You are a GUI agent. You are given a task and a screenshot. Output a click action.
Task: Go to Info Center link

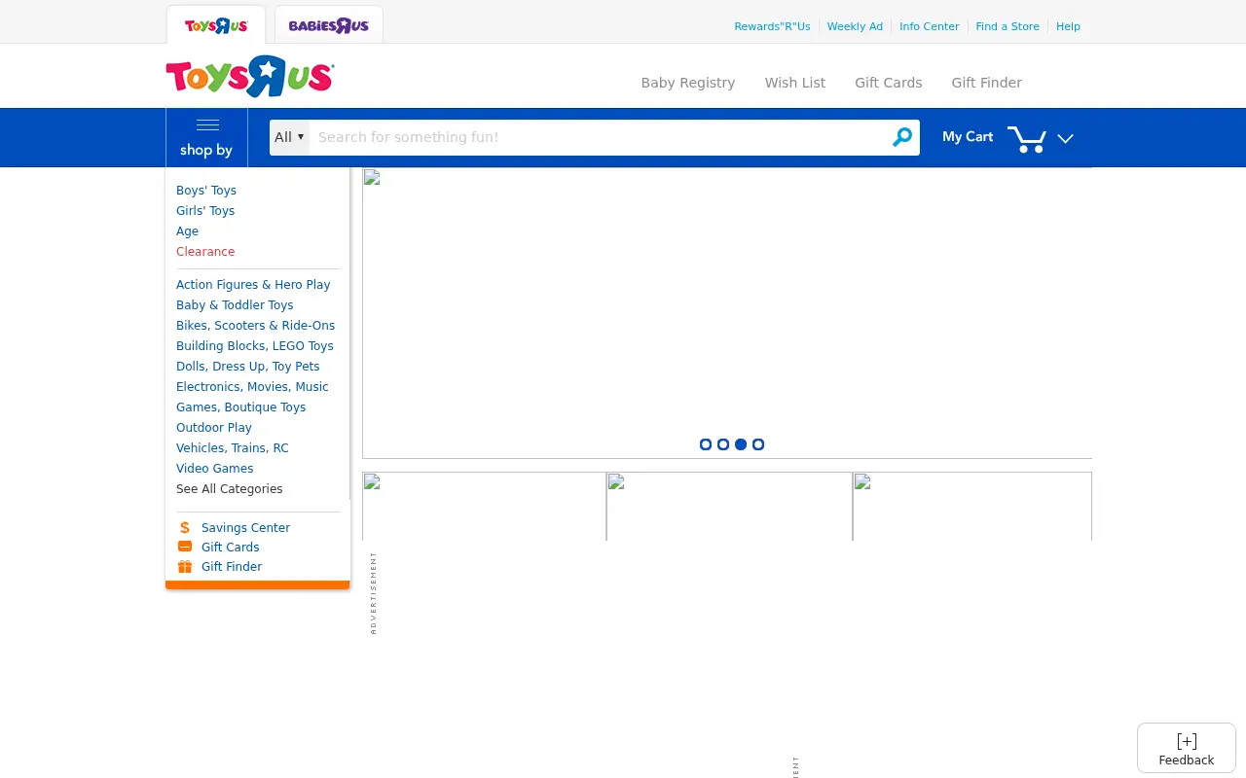coord(930,26)
